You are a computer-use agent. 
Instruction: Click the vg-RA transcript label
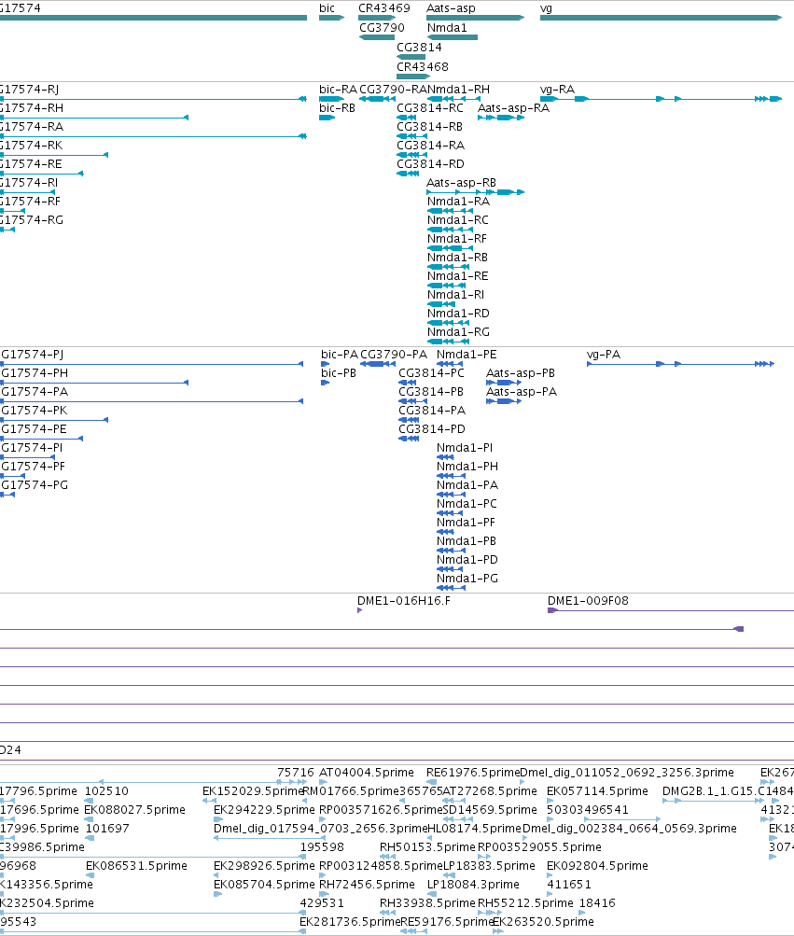click(x=557, y=90)
